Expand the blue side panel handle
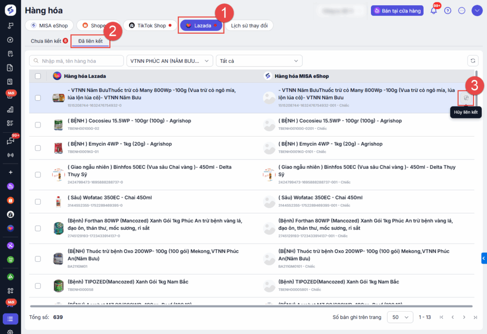The height and width of the screenshot is (334, 487). pyautogui.click(x=484, y=258)
